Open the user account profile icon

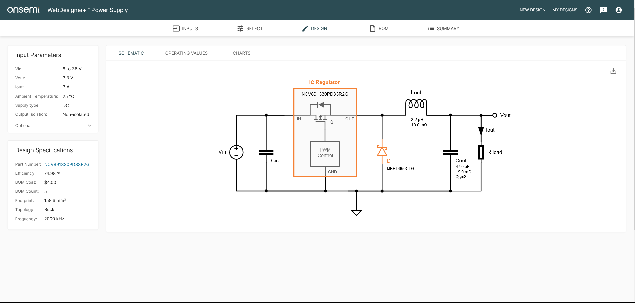pyautogui.click(x=619, y=10)
